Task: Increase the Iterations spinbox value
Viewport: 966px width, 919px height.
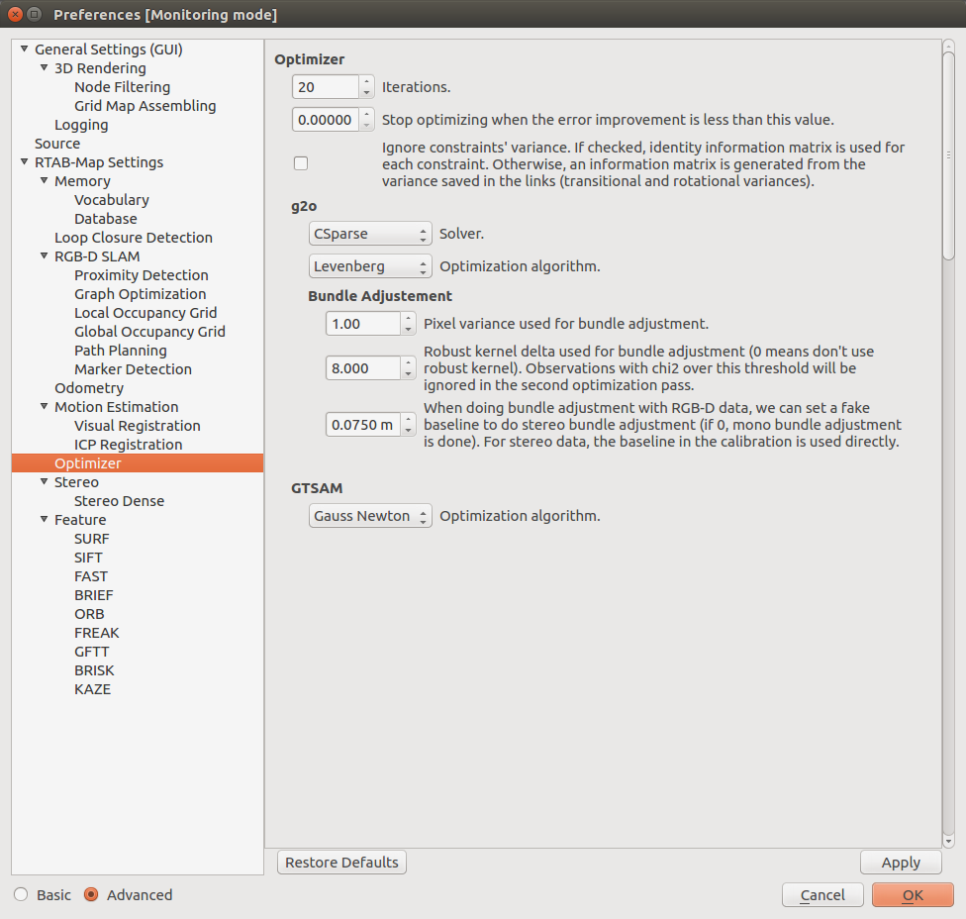Action: (366, 81)
